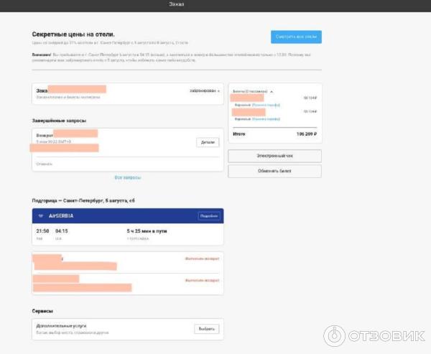The width and height of the screenshot is (431, 354).
Task: Select the 'Заказ' header tab title
Action: (x=176, y=4)
